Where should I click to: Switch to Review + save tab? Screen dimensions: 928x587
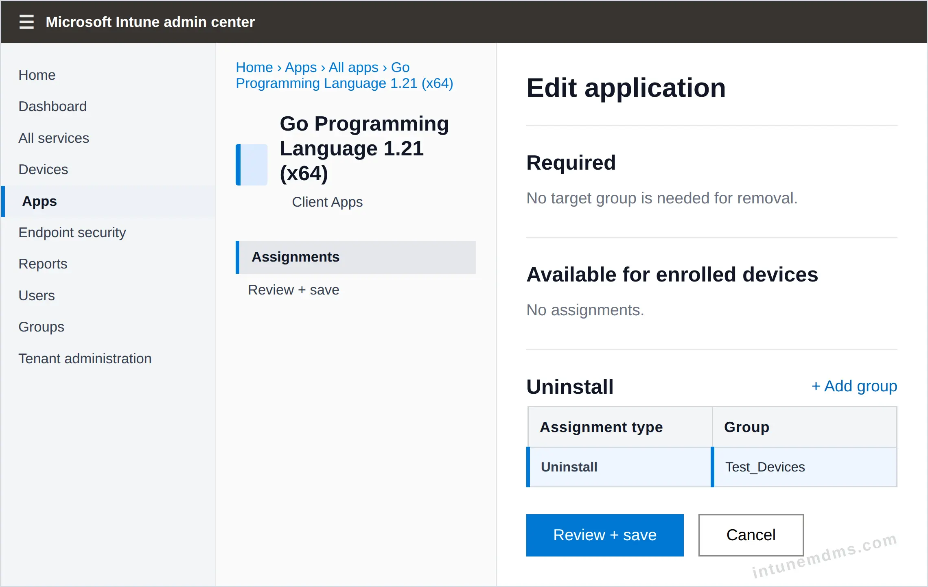click(x=293, y=290)
